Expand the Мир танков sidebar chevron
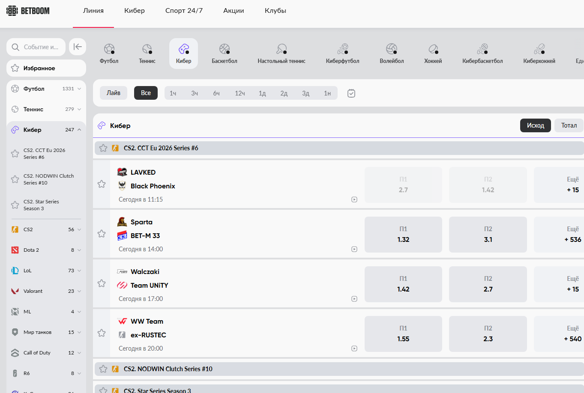This screenshot has height=393, width=584. [79, 332]
